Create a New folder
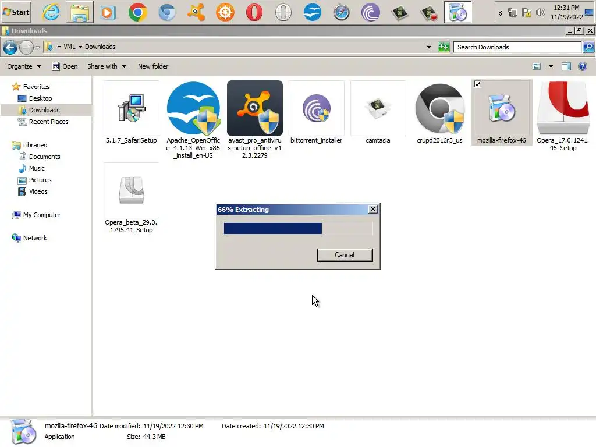596x447 pixels. pos(153,66)
